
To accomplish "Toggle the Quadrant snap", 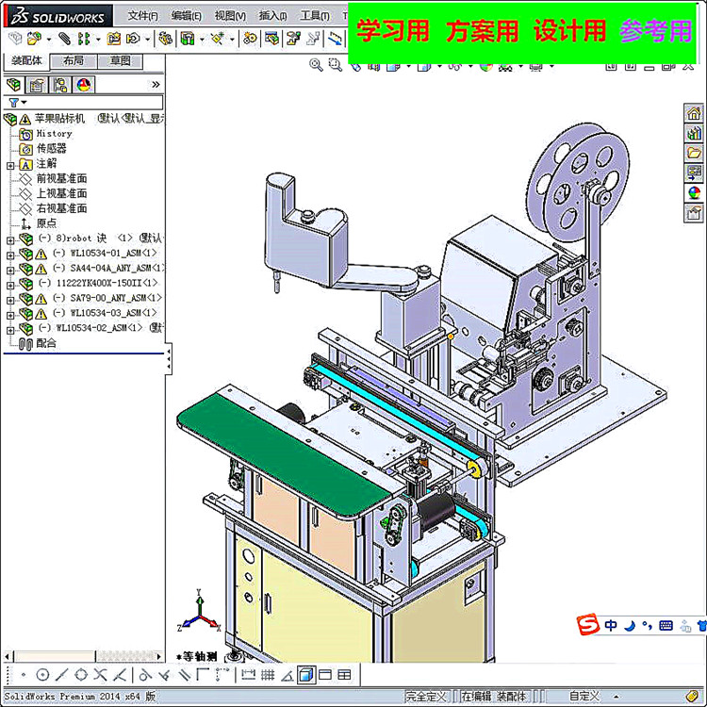I will (81, 675).
